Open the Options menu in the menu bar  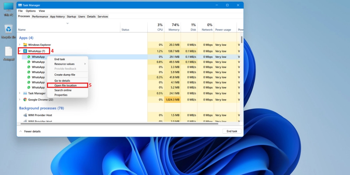[x=30, y=11]
